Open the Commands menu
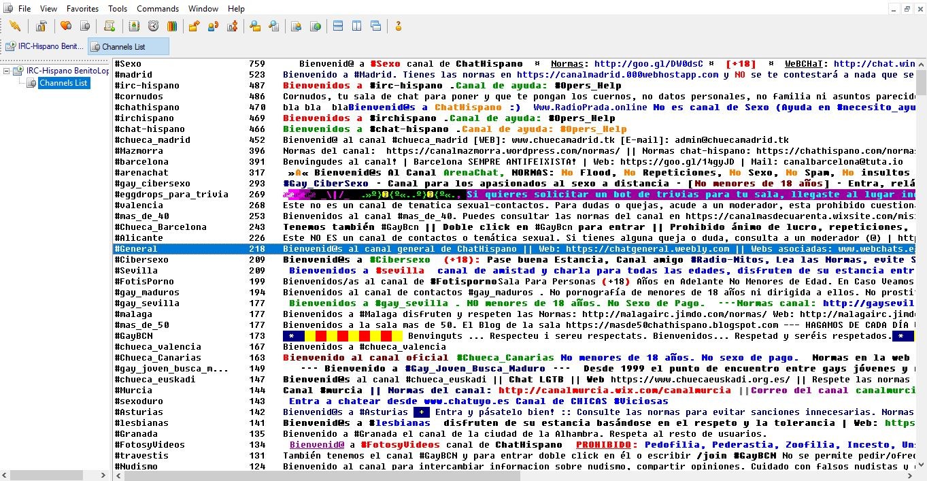The width and height of the screenshot is (927, 481). 158,9
